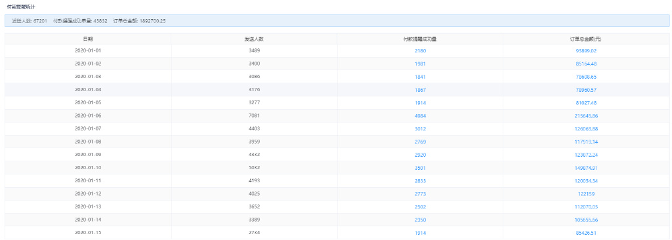Open order amount link 126063.88
672x240 pixels.
tap(586, 129)
